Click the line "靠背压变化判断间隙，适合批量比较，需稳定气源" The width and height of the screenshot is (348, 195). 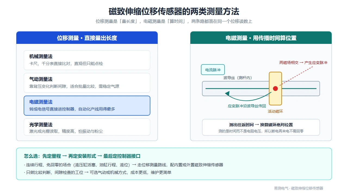point(74,86)
